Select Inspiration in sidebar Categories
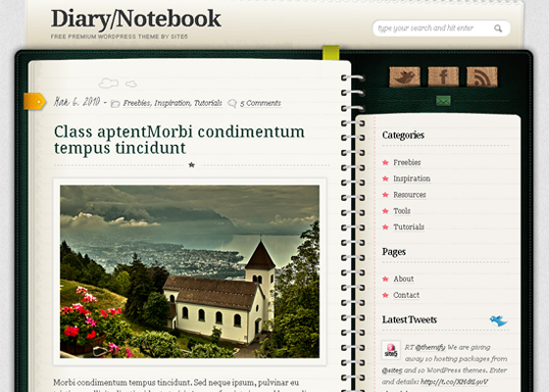 (412, 178)
